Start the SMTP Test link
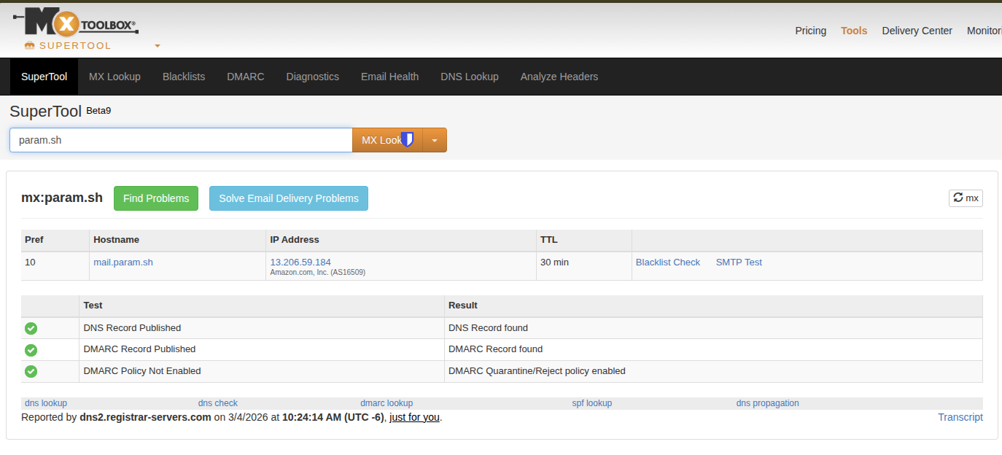 point(739,262)
